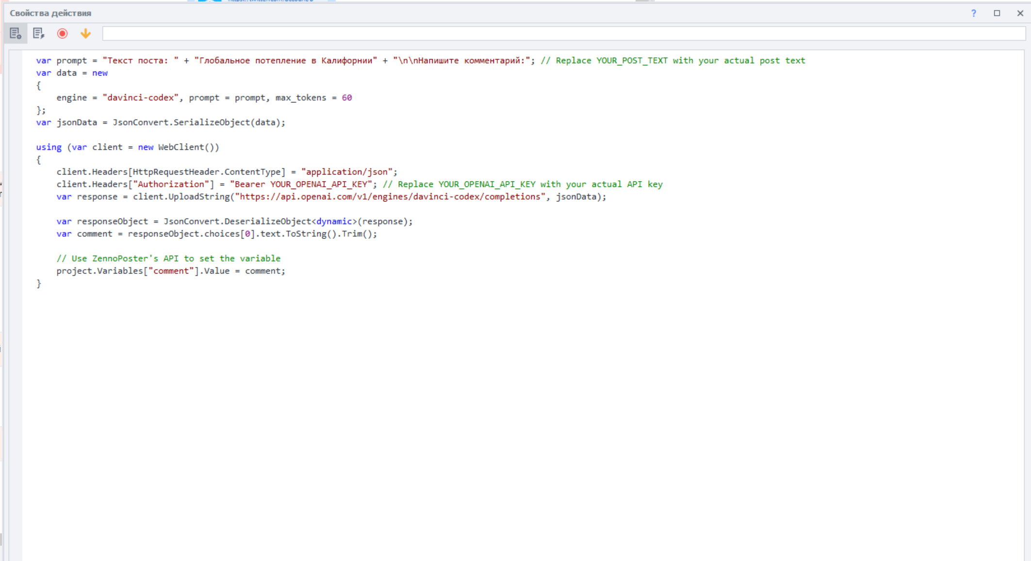Viewport: 1031px width, 561px height.
Task: Click the red record breakpoint icon
Action: (x=62, y=33)
